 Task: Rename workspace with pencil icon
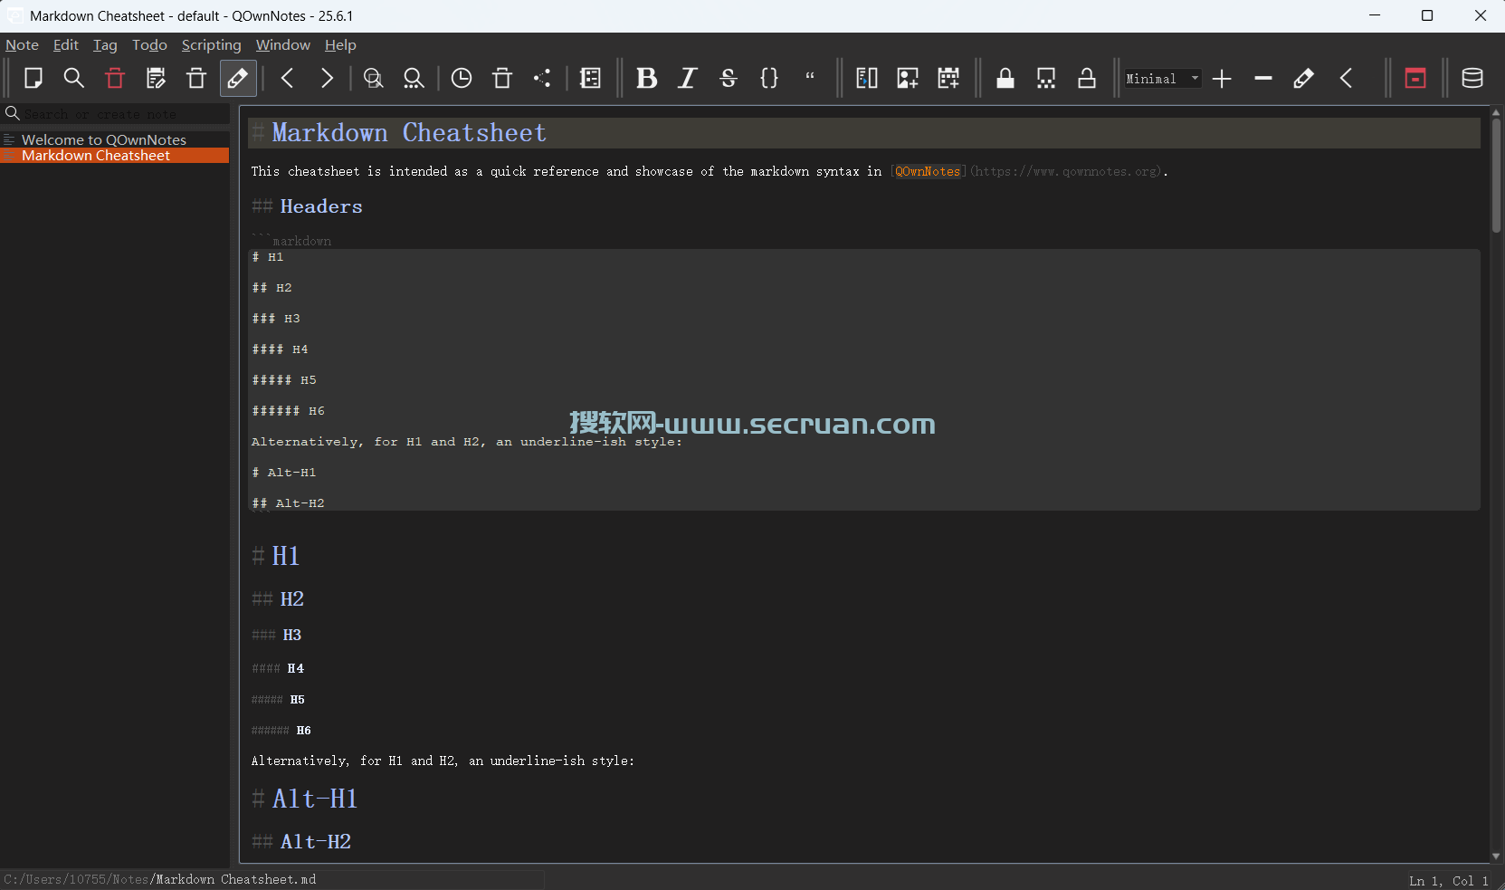pyautogui.click(x=1304, y=79)
